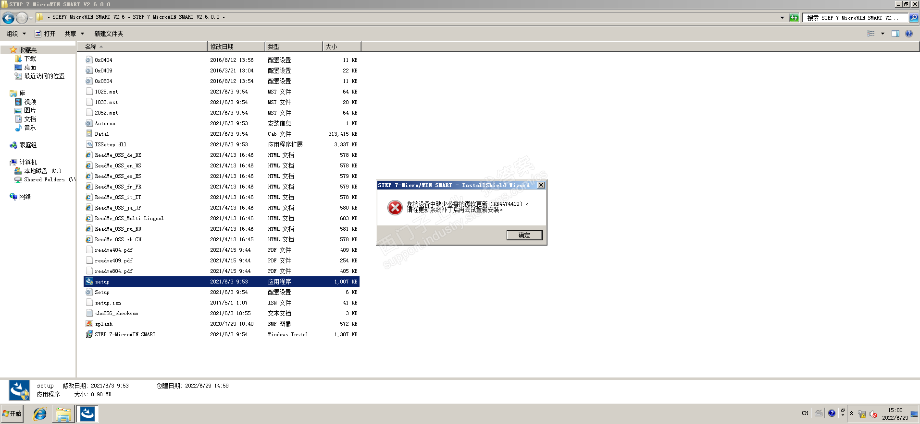Switch to the InstallShield taskbar icon

tap(87, 413)
